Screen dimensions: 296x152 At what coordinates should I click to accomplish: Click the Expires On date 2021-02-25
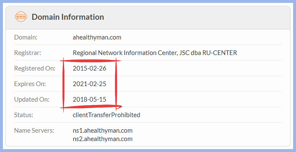[89, 84]
